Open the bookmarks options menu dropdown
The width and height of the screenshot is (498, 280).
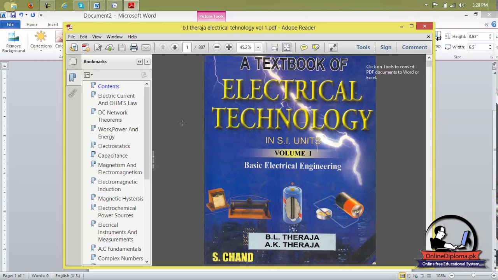pyautogui.click(x=88, y=75)
